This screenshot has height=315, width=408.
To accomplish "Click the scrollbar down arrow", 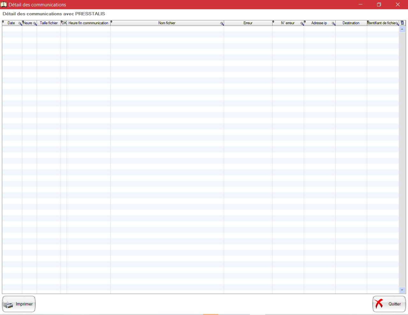I will 402,290.
